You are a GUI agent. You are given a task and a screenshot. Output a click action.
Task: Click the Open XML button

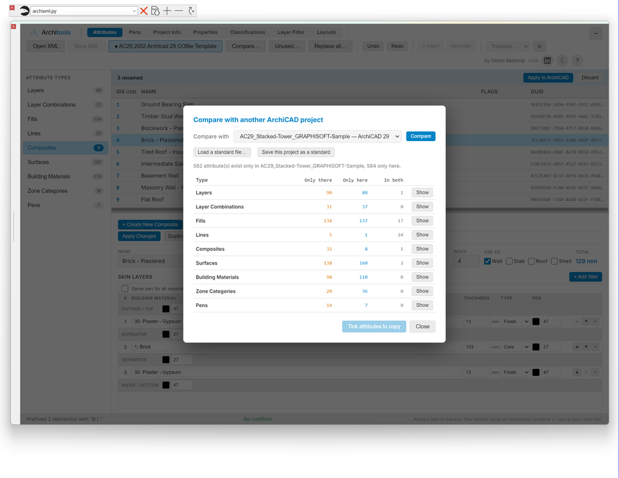point(46,46)
